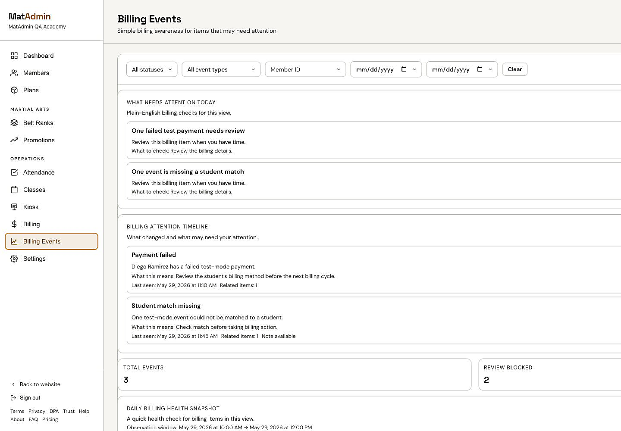Go to Dashboard in the sidebar
The width and height of the screenshot is (621, 431).
52,56
